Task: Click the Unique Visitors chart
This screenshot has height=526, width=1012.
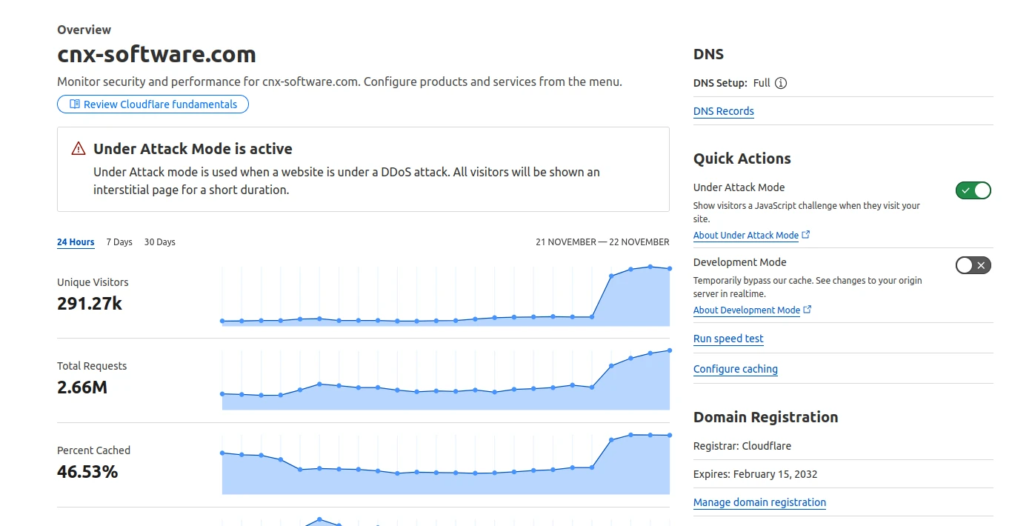Action: 445,296
